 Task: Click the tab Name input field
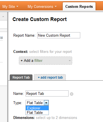pos(47,93)
